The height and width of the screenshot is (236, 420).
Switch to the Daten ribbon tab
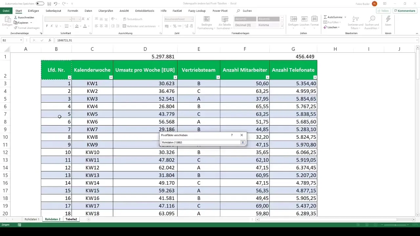pos(88,11)
